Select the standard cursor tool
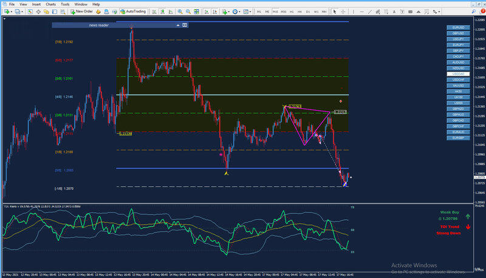Image resolution: width=486 pixels, height=278 pixels. [335, 12]
